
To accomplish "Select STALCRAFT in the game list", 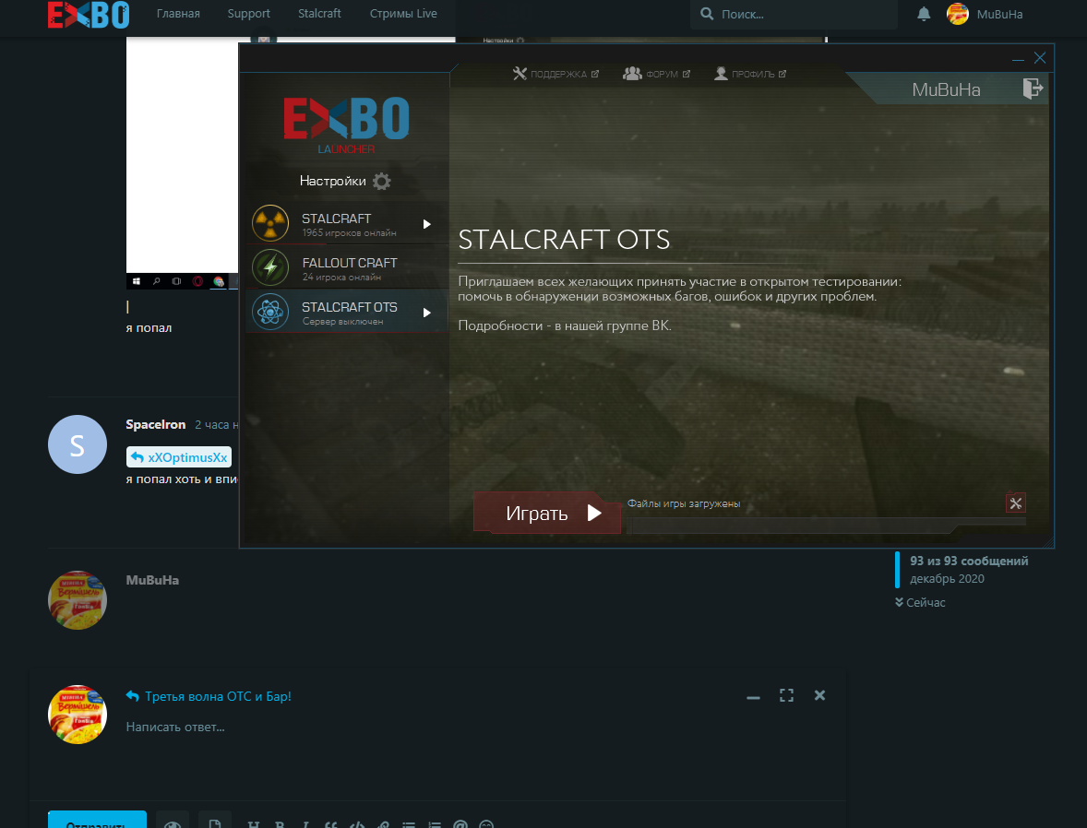I will pyautogui.click(x=347, y=223).
